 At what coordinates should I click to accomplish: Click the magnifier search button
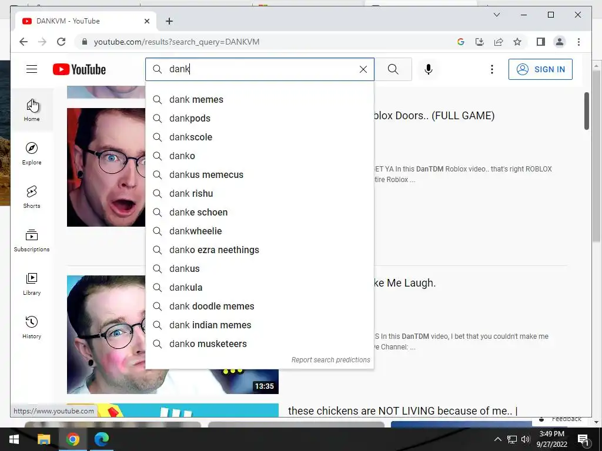point(393,69)
